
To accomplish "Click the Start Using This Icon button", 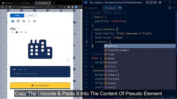I will coord(40,86).
